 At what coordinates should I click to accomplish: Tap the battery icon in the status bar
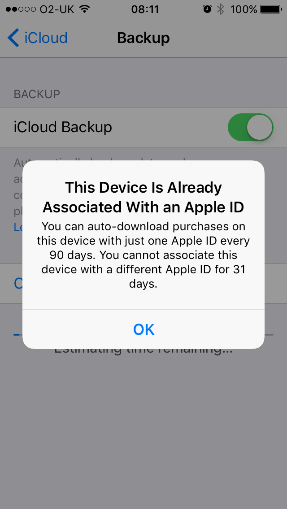[x=271, y=9]
